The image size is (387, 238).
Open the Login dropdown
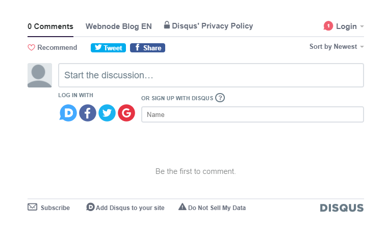point(350,26)
